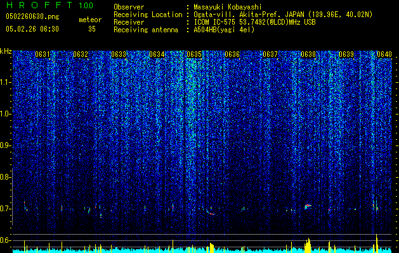The image size is (399, 253).
Task: Click the date stamp 05.02.26 06:30
Action: (x=32, y=29)
